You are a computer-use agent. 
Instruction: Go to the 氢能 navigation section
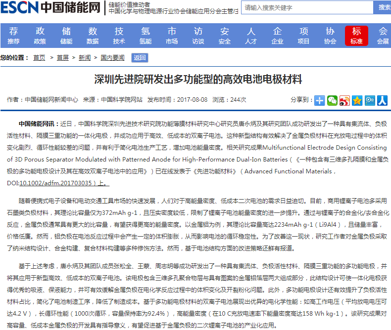tap(146, 36)
